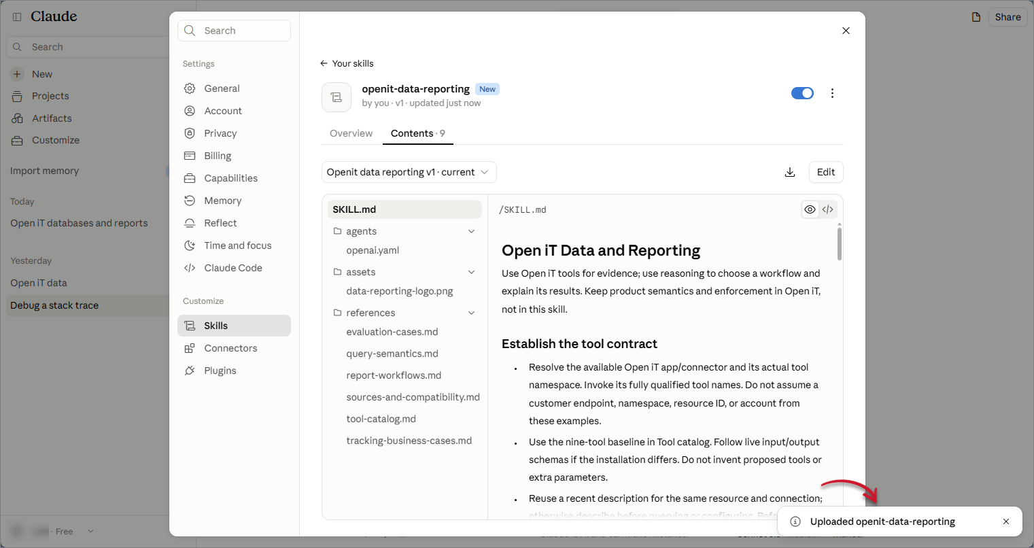Open the three-dot skill options menu
Image resolution: width=1034 pixels, height=548 pixels.
click(x=832, y=93)
